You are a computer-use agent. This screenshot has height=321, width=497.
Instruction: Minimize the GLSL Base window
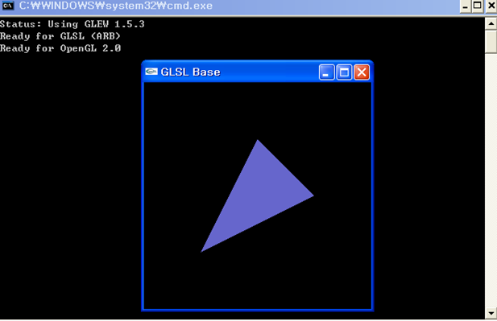click(326, 72)
